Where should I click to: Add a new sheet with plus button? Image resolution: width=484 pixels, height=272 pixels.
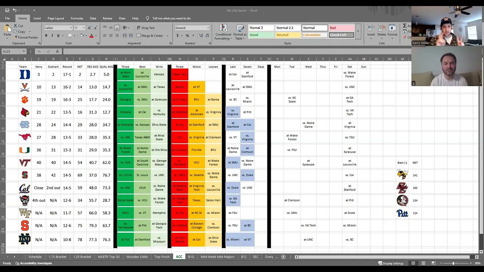point(283,257)
